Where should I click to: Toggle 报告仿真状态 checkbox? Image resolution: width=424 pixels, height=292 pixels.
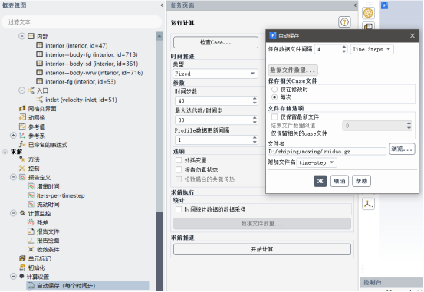pos(179,169)
